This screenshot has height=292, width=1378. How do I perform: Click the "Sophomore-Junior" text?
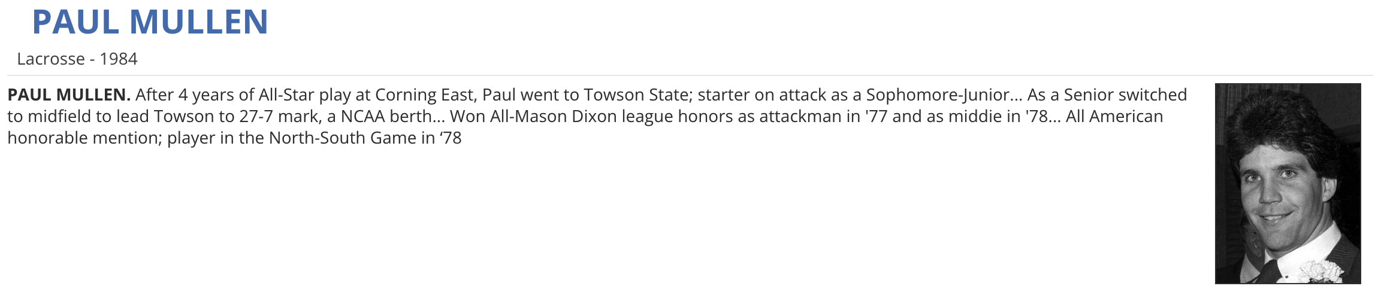coord(938,95)
